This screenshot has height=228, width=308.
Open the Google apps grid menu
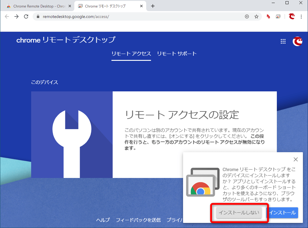tap(283, 41)
